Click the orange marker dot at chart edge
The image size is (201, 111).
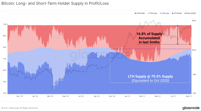(x=190, y=44)
